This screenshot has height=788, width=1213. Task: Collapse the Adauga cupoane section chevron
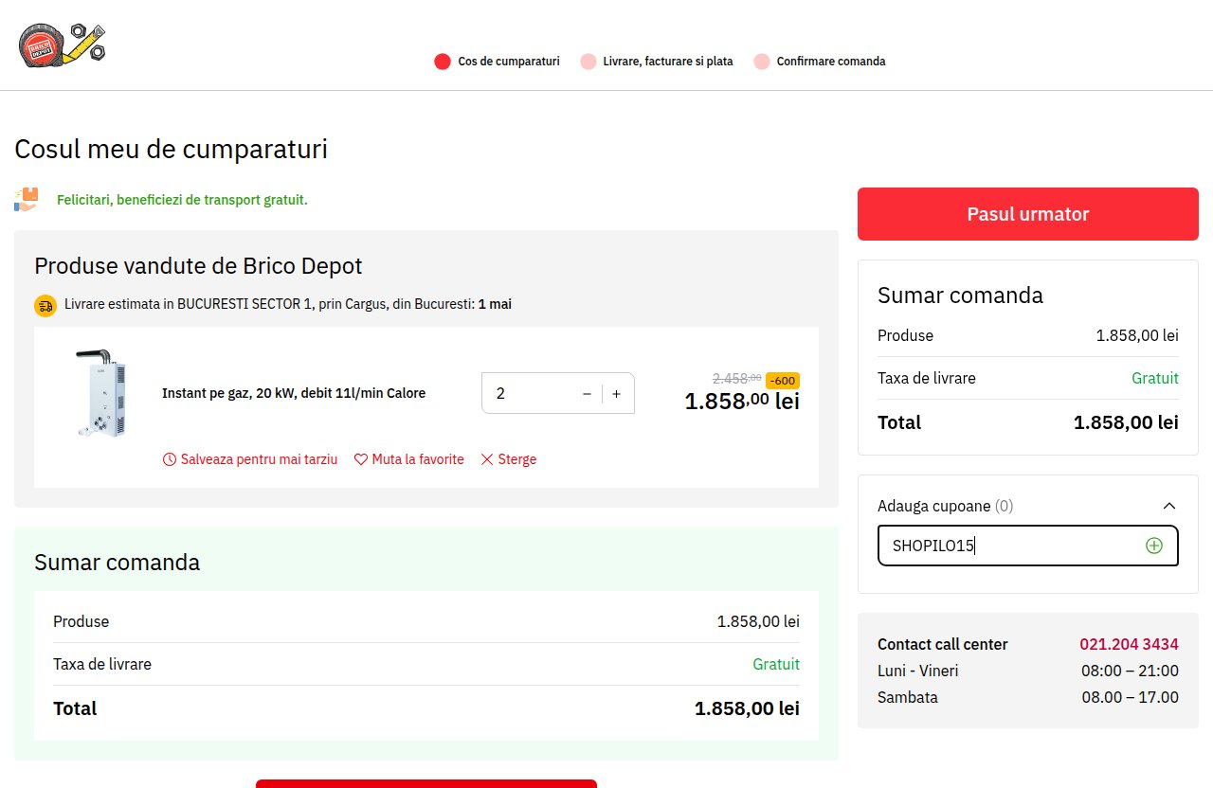(x=1169, y=506)
